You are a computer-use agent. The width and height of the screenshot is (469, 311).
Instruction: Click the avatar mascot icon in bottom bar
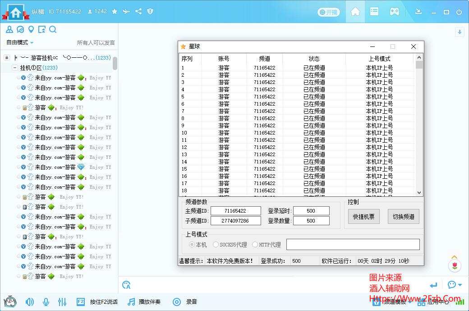coord(10,302)
